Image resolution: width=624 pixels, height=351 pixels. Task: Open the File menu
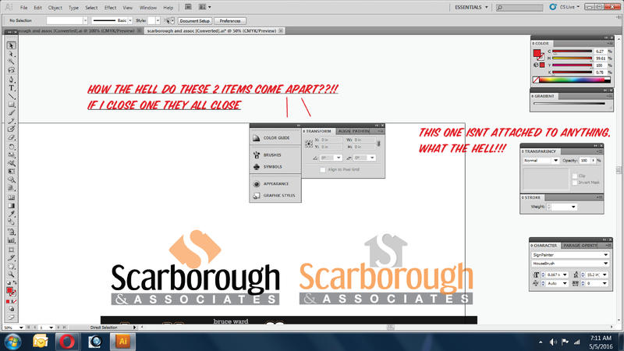24,8
